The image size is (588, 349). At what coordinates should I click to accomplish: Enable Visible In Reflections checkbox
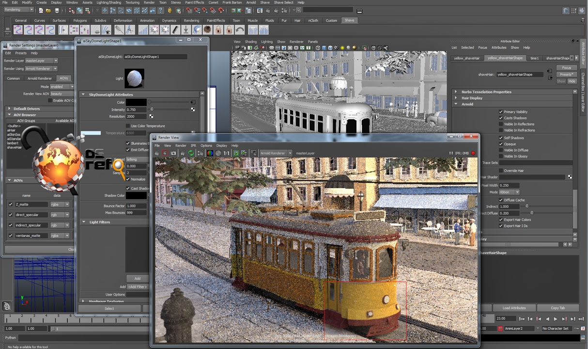(501, 124)
